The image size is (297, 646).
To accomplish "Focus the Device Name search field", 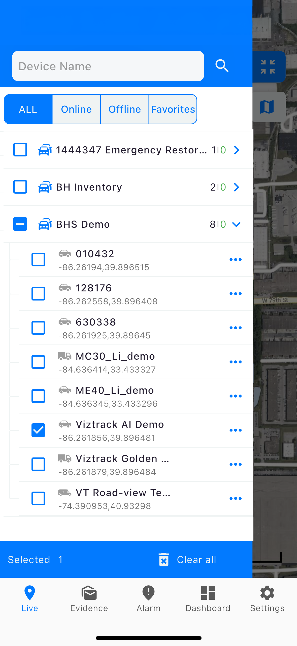I will pos(108,66).
